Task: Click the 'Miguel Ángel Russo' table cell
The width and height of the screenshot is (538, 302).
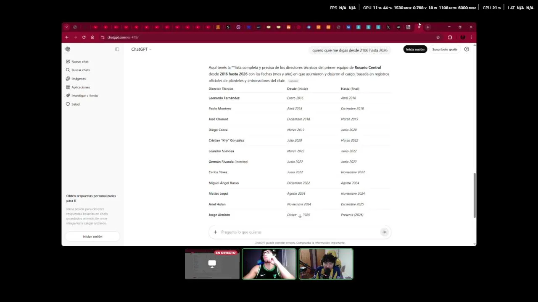Action: (224, 183)
